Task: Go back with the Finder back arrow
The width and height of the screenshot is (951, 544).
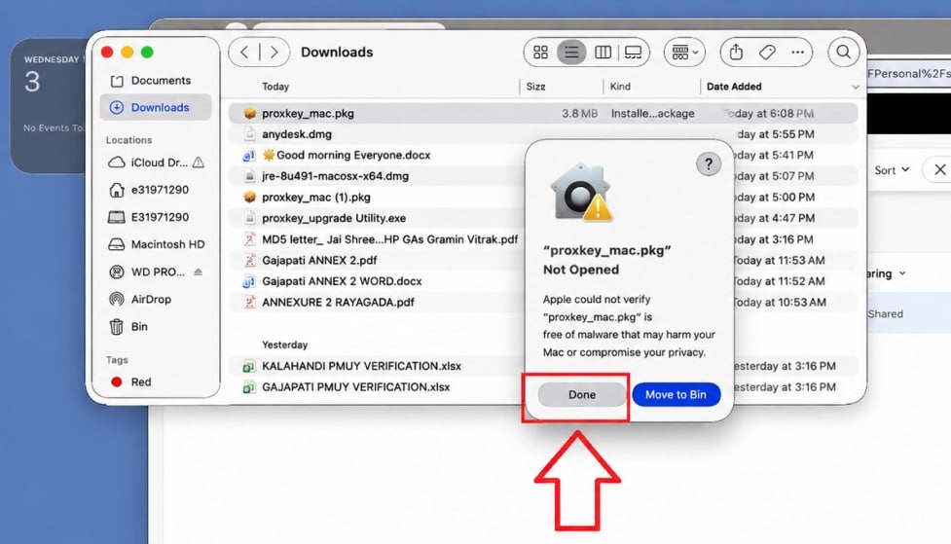Action: (x=244, y=53)
